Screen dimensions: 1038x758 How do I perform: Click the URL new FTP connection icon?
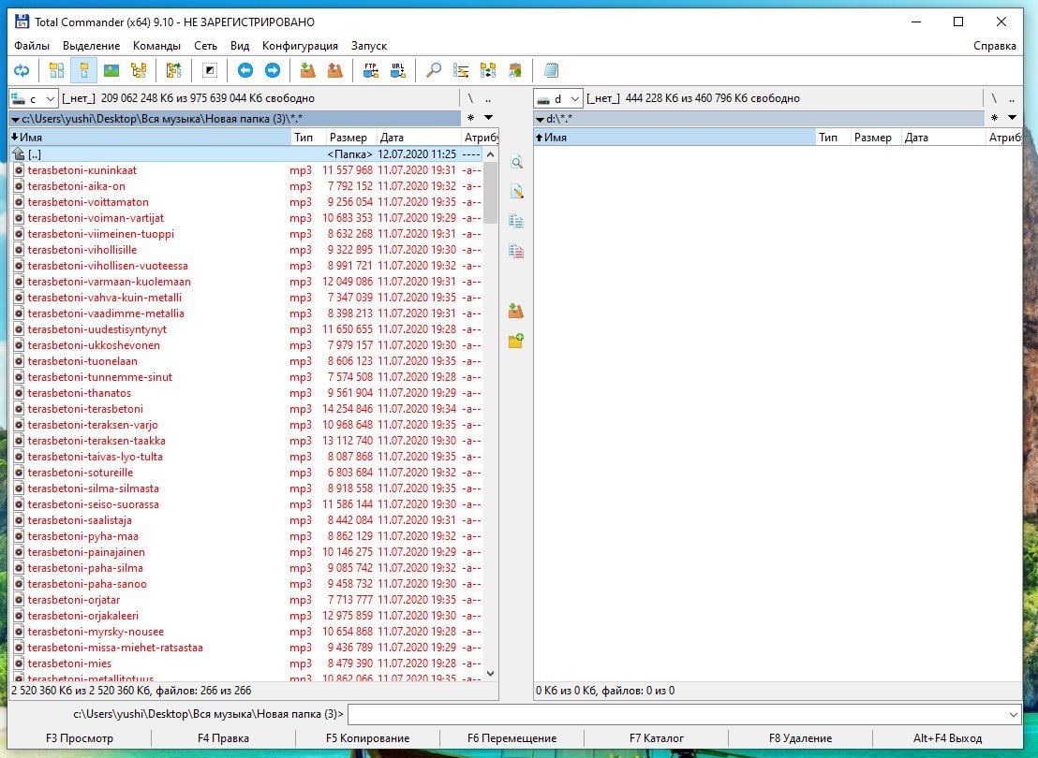[398, 70]
